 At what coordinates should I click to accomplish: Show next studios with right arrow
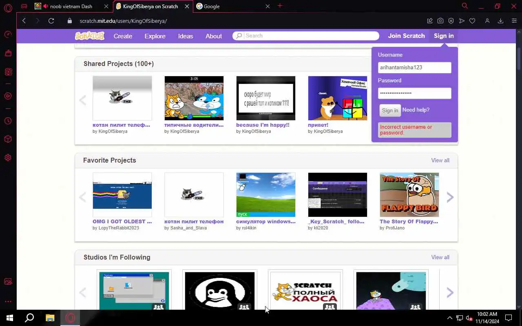[x=450, y=293]
